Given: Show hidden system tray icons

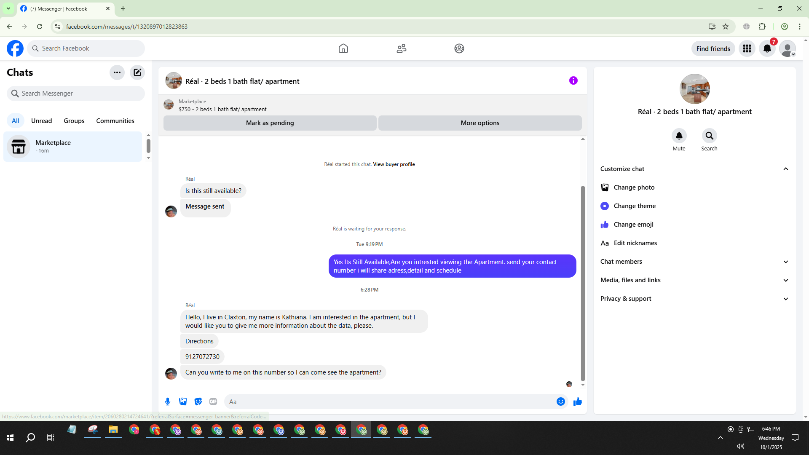Looking at the screenshot, I should tap(721, 438).
